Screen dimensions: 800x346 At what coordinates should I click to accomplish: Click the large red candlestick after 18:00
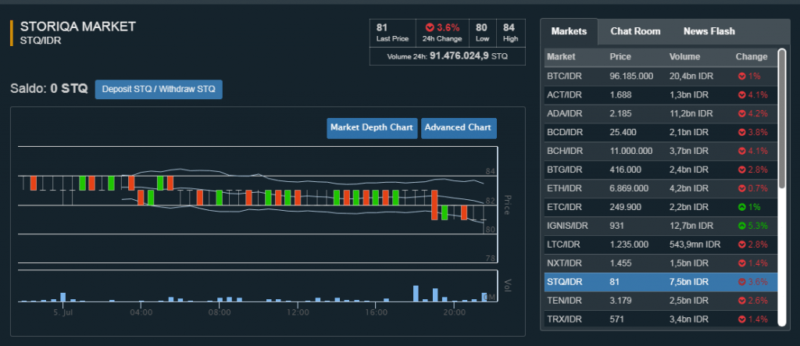point(434,205)
